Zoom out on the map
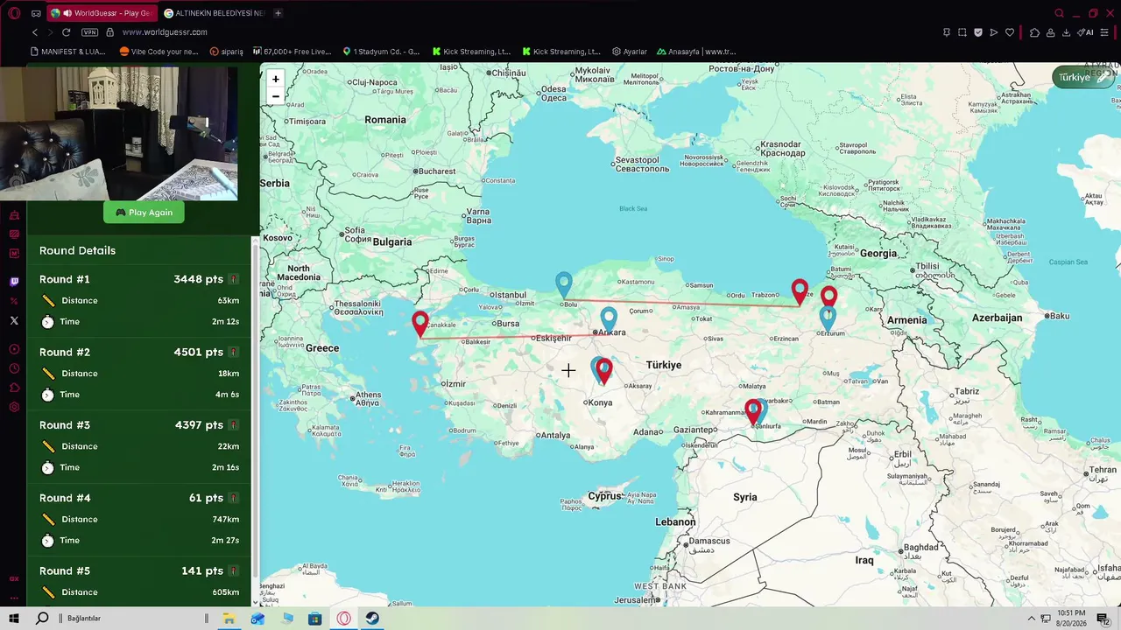The height and width of the screenshot is (630, 1121). click(x=275, y=96)
